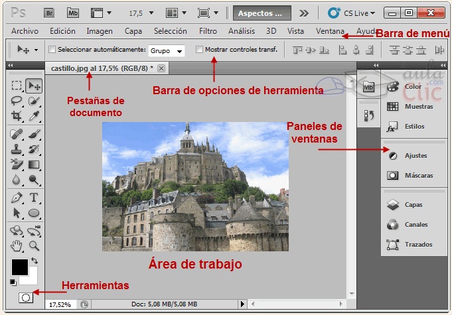Open the Capas panel
Viewport: 452px width, 315px height.
414,205
